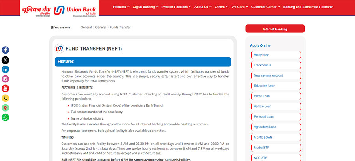Click Funds Transfer breadcrumb
The image size is (355, 161).
click(x=120, y=27)
